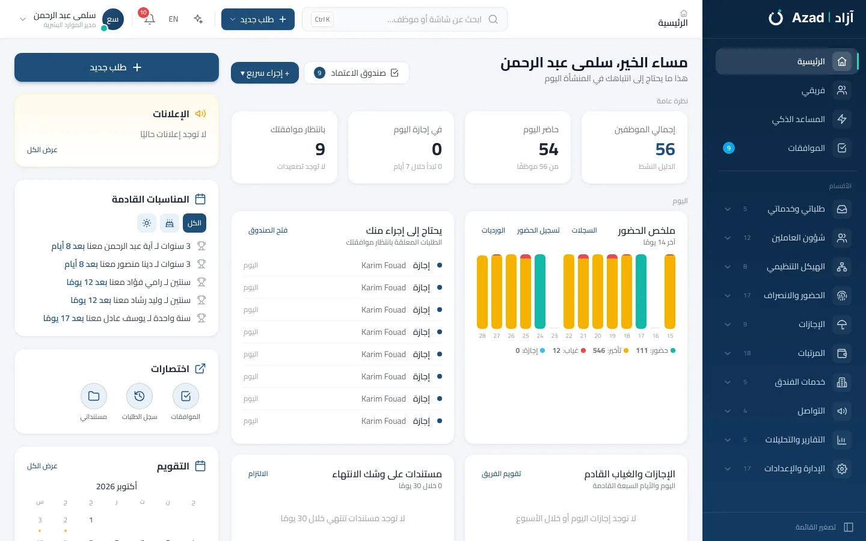The width and height of the screenshot is (866, 541).
Task: Select الرئيسية home item in the sidebar
Action: tap(787, 61)
